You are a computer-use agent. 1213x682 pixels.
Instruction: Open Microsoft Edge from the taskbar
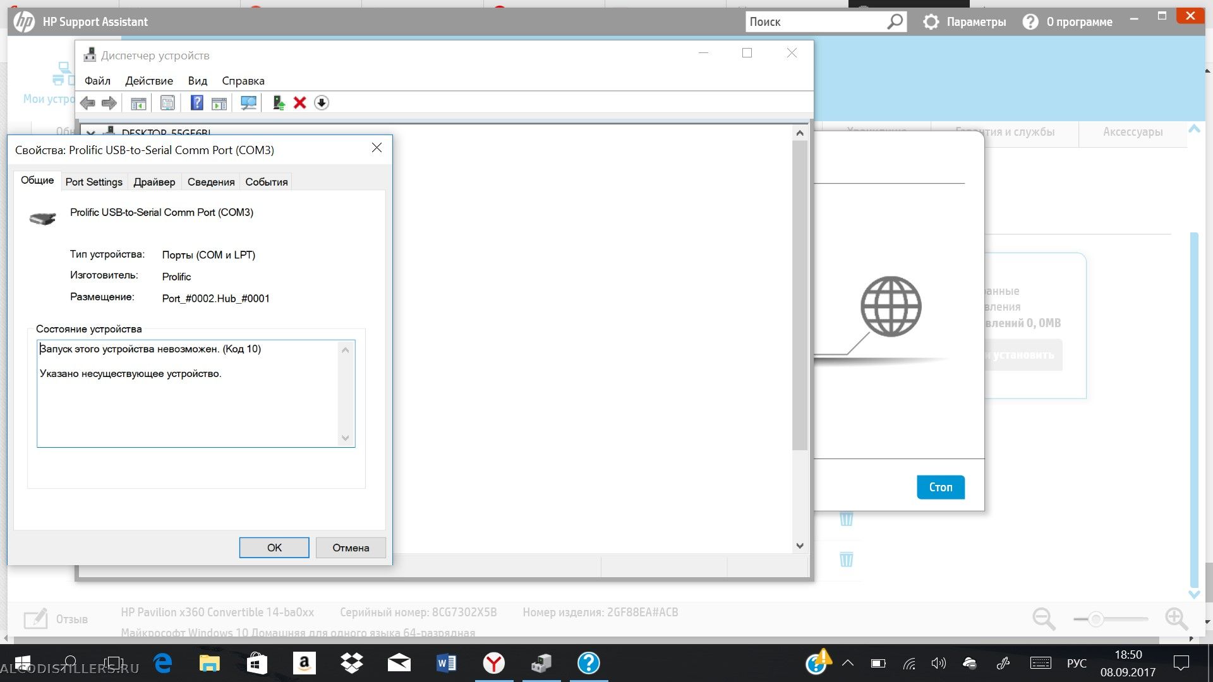[x=163, y=663]
